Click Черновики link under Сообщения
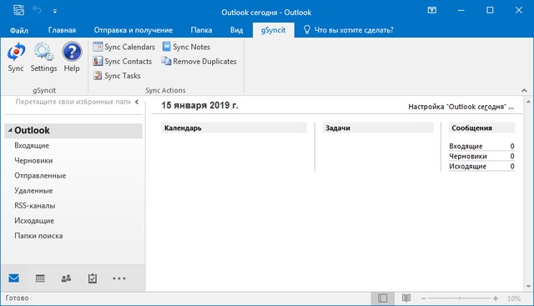 pyautogui.click(x=468, y=156)
